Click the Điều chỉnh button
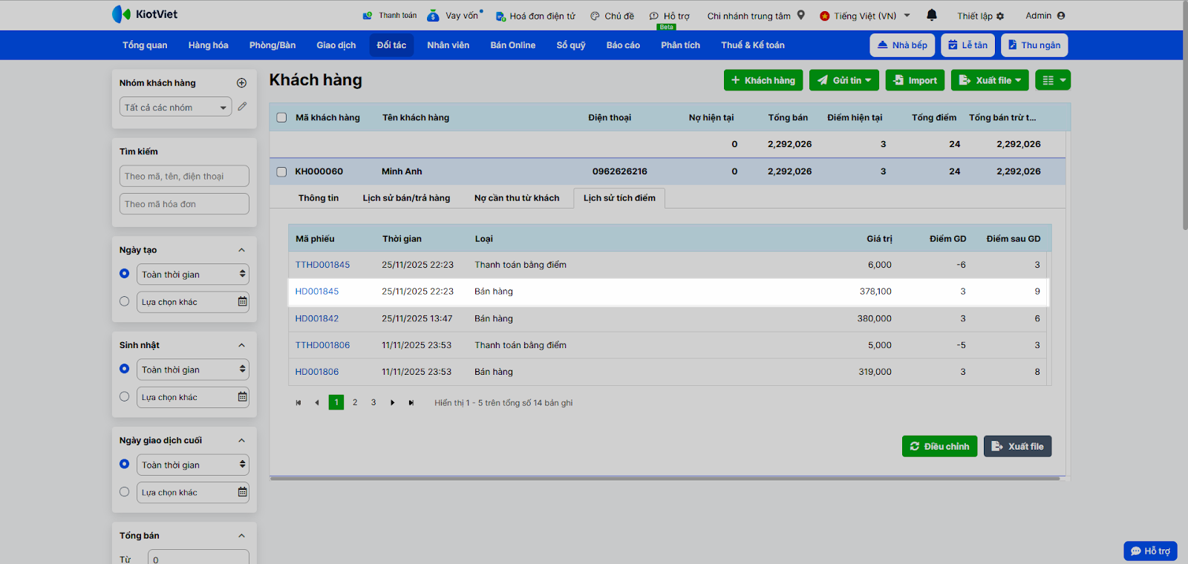The image size is (1188, 564). 939,447
